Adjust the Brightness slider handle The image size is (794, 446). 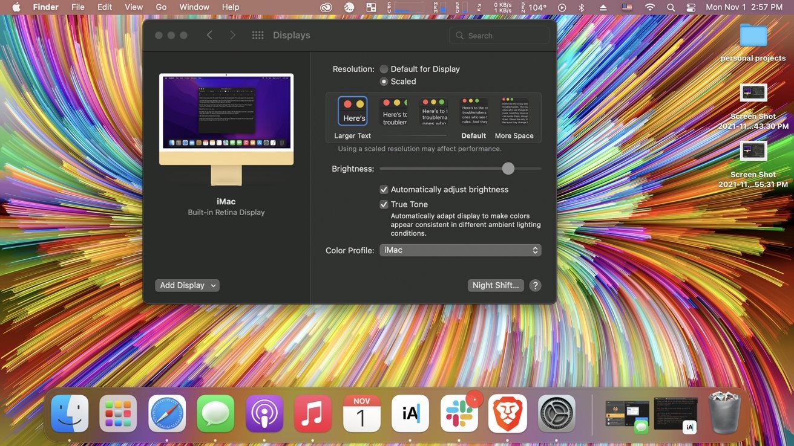(508, 169)
